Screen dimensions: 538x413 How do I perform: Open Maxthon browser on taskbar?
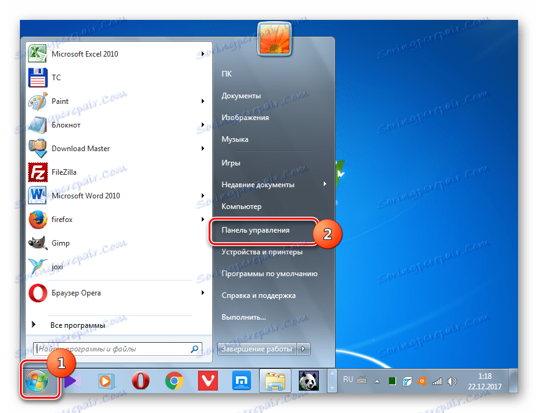click(242, 381)
